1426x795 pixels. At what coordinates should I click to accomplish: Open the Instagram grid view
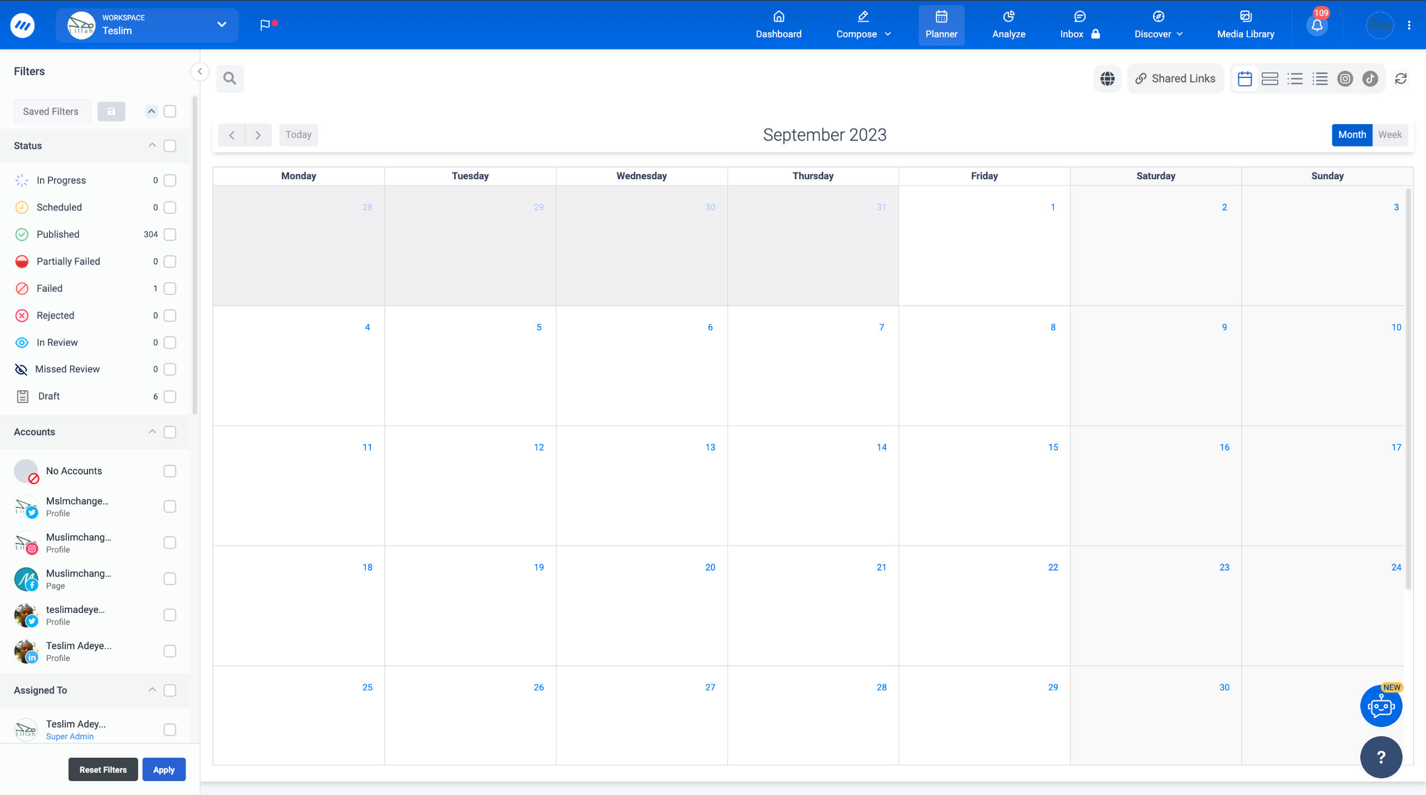(1345, 78)
